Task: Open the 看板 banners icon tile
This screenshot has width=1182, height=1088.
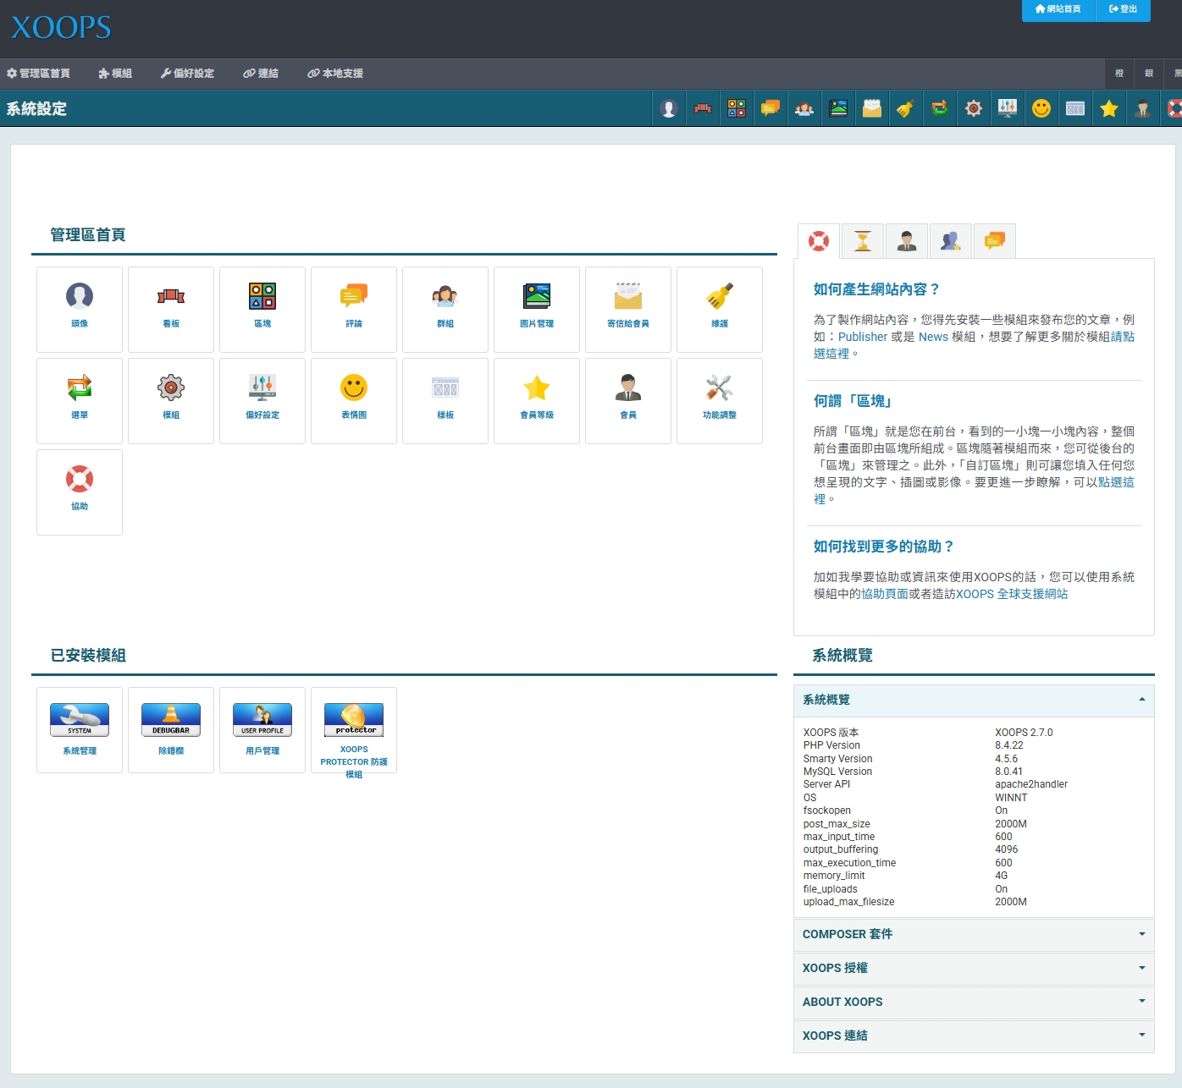Action: tap(171, 309)
